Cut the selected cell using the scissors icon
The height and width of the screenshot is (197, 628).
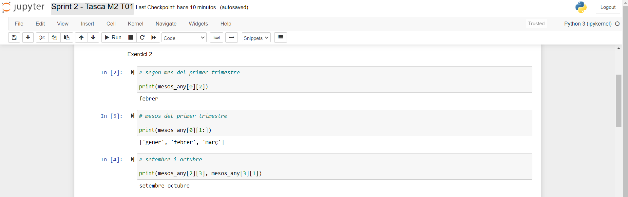pyautogui.click(x=42, y=37)
